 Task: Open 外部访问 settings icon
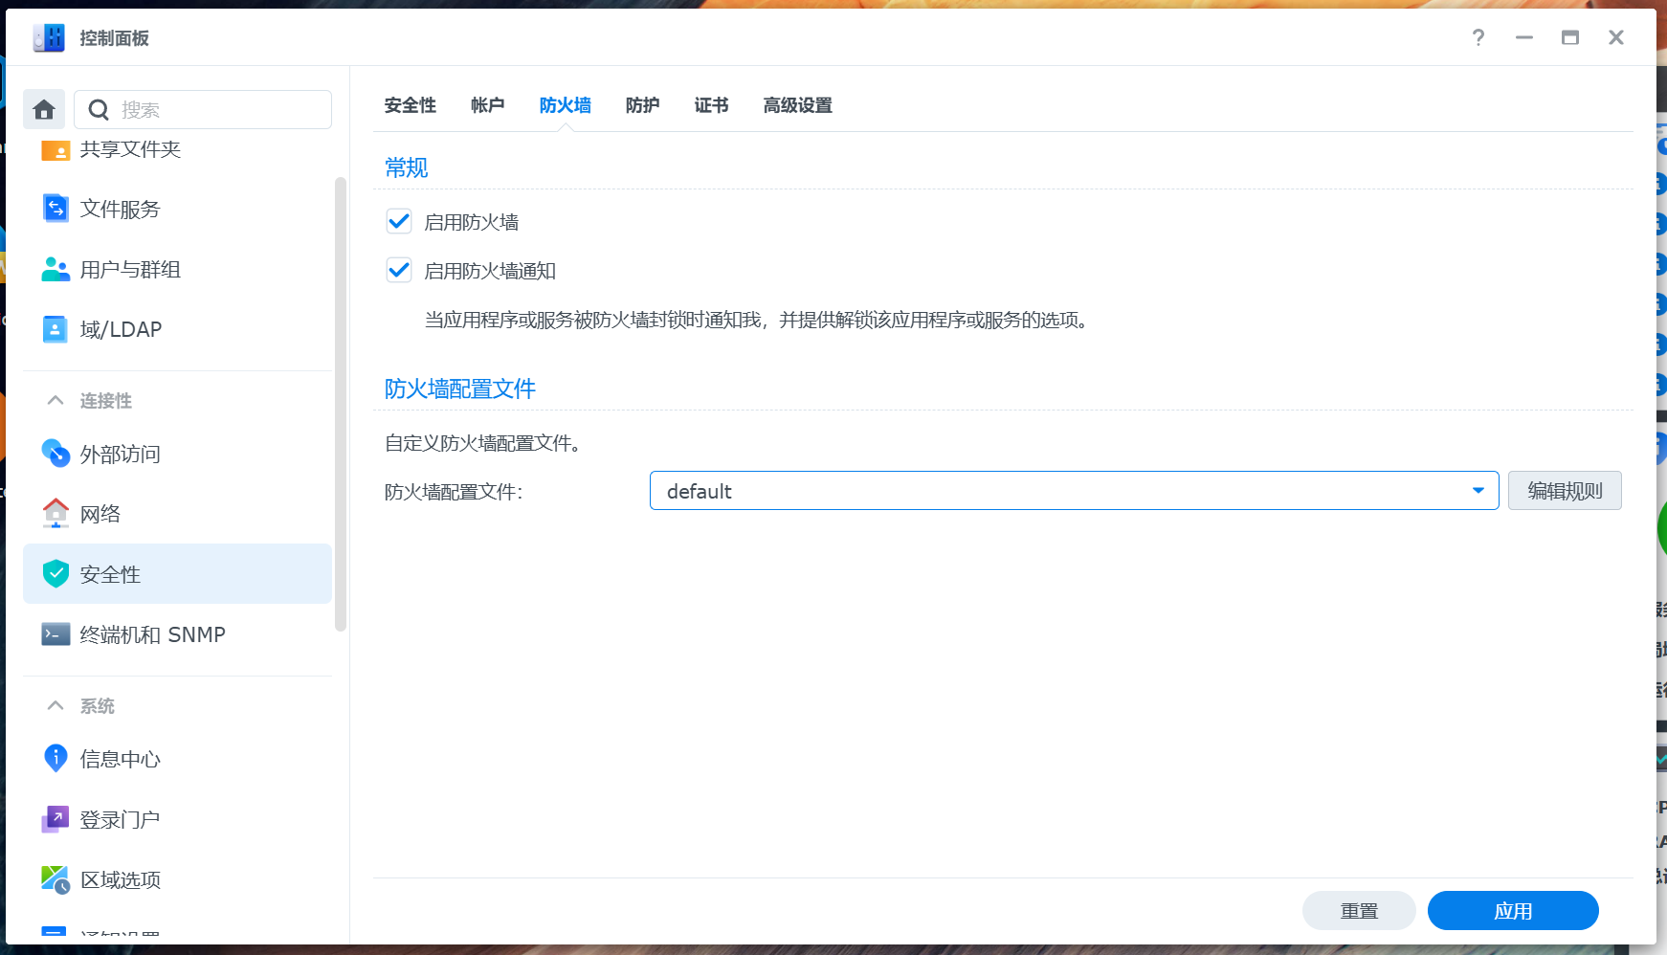55,454
